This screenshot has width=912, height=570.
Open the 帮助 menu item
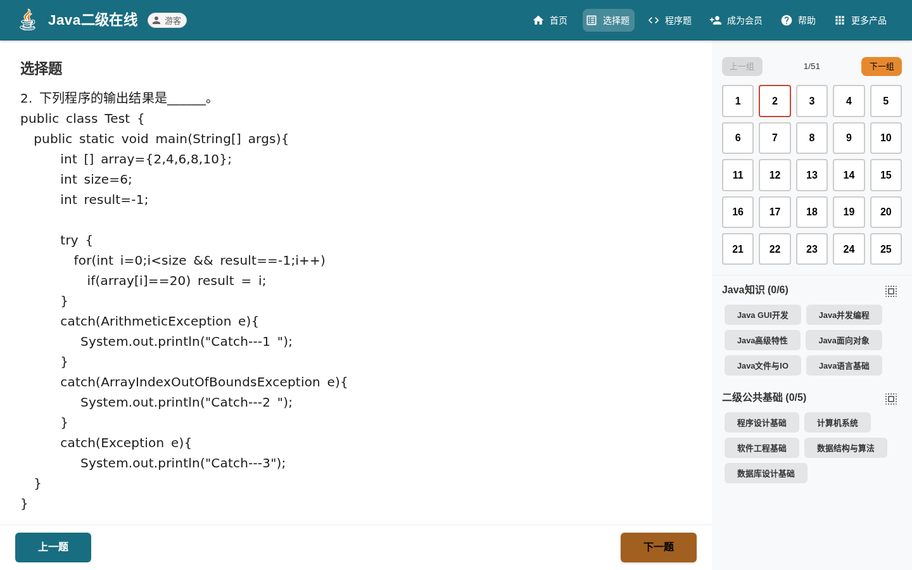[798, 20]
